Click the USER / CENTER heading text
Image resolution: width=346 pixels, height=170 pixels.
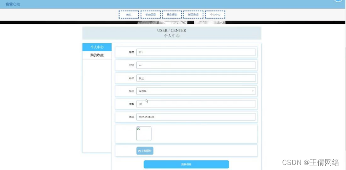click(x=172, y=30)
